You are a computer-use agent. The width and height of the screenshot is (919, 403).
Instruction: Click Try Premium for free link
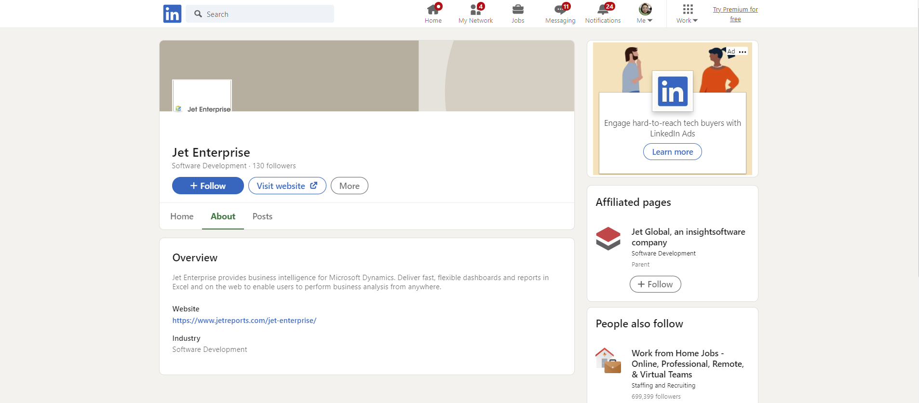point(735,14)
